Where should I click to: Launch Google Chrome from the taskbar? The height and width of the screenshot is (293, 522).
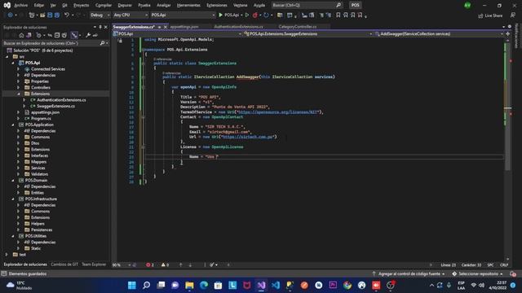pyautogui.click(x=347, y=285)
